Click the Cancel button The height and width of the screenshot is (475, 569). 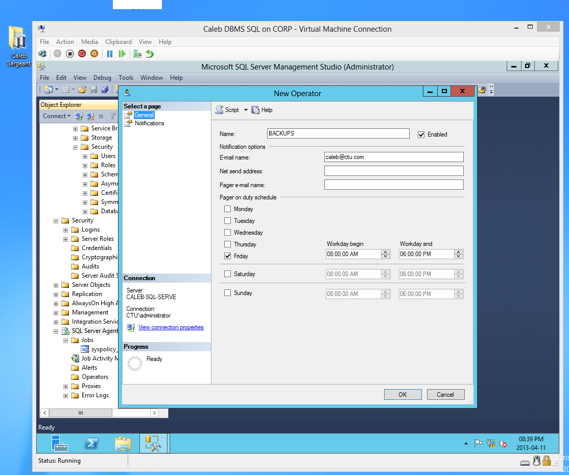point(445,394)
